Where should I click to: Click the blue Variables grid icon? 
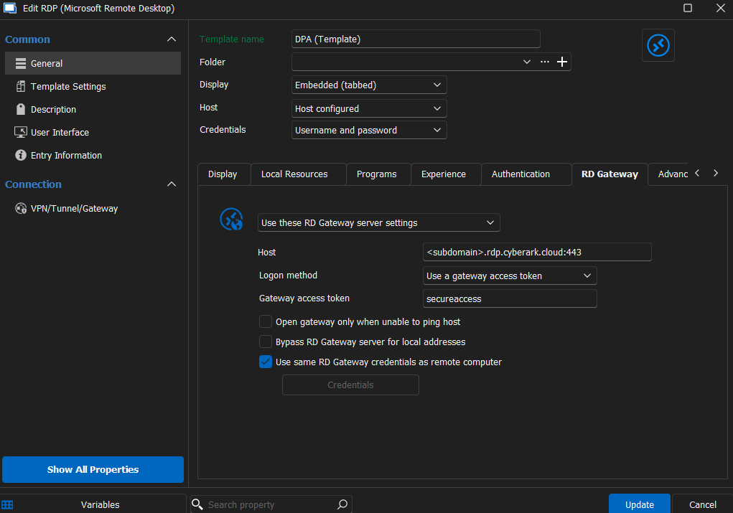pos(7,504)
